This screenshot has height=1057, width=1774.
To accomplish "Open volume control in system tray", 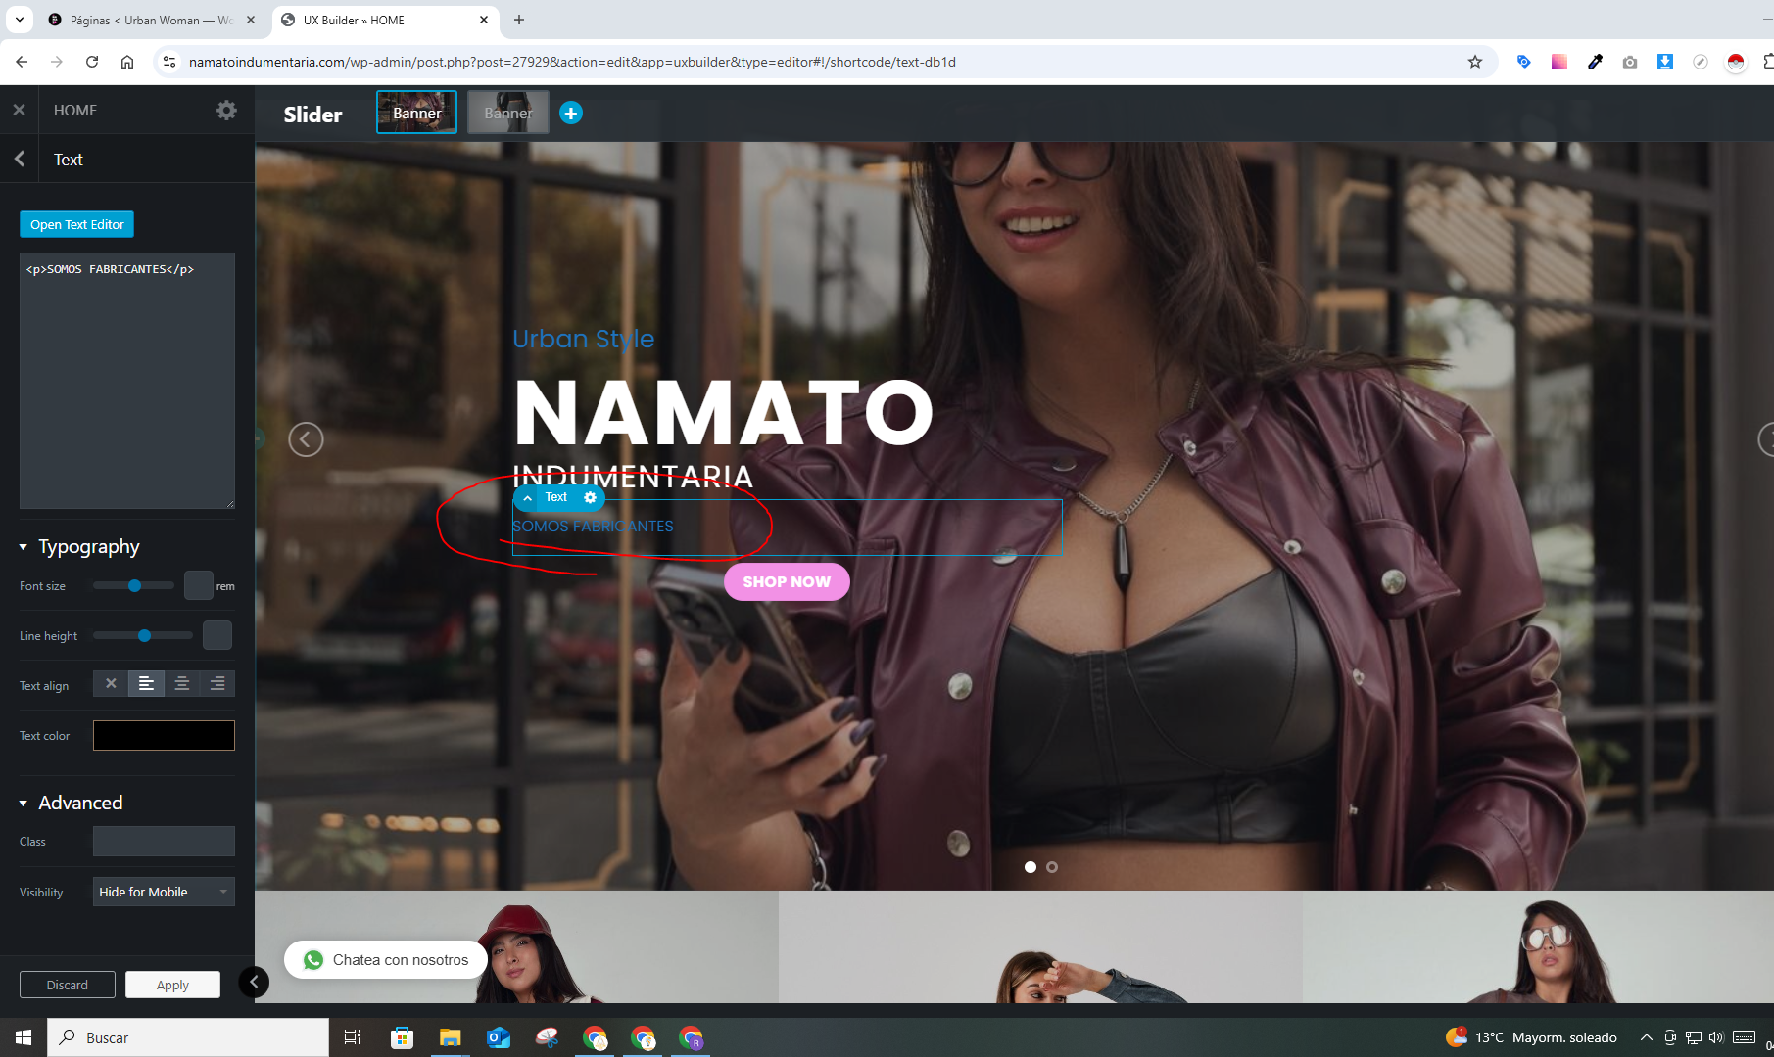I will [1716, 1037].
